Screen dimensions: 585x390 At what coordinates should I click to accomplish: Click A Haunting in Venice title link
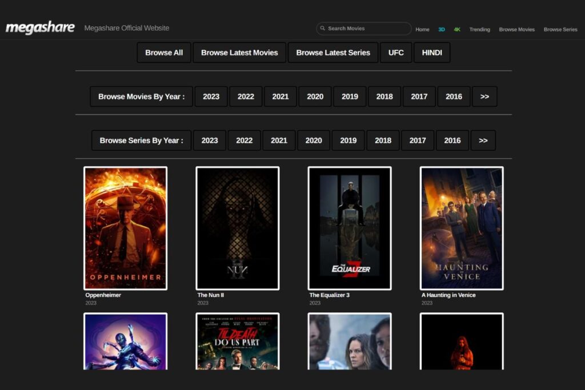point(448,295)
